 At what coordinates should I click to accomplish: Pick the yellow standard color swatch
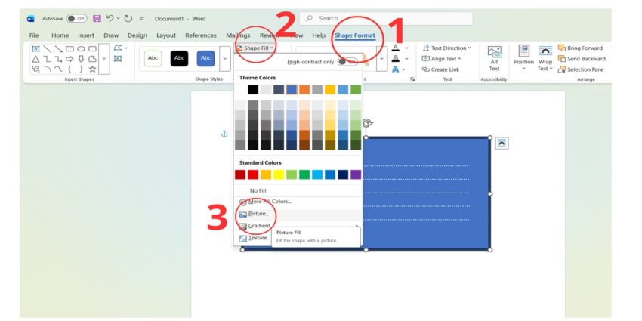pyautogui.click(x=279, y=174)
